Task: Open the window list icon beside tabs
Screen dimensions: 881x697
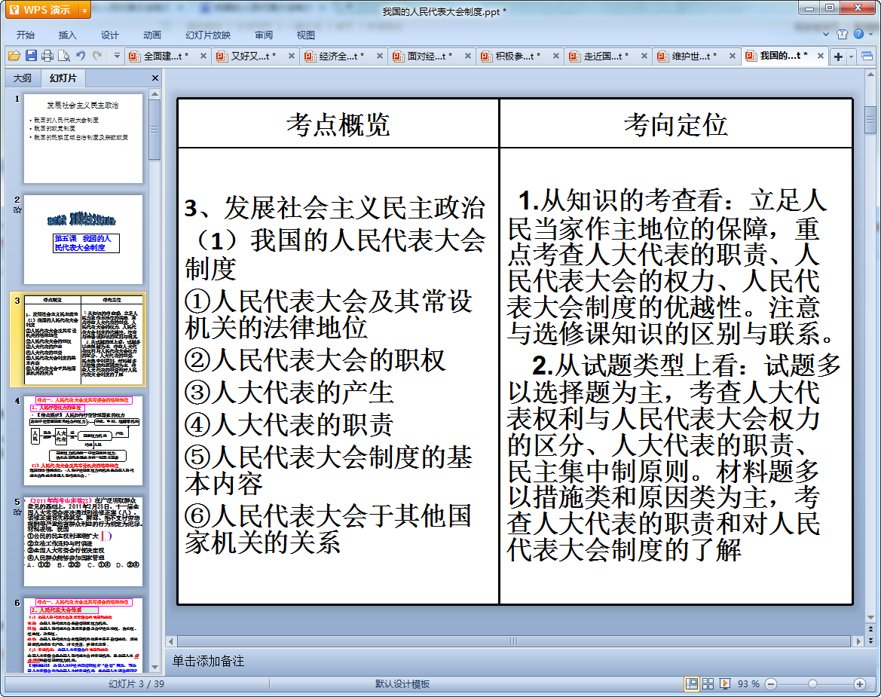Action: tap(867, 57)
